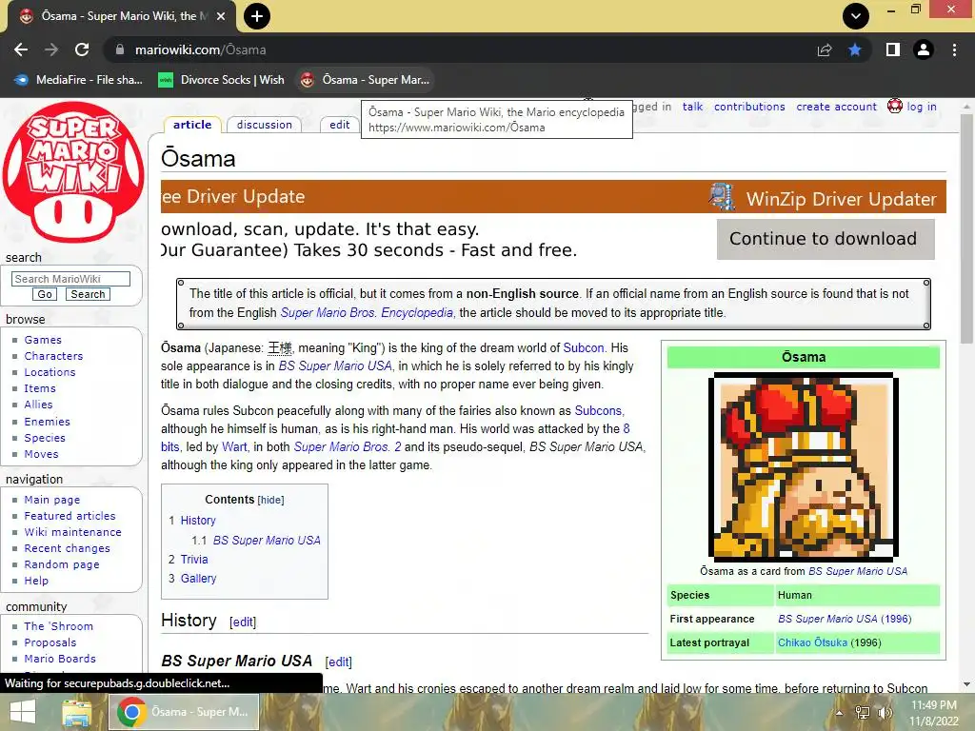Click the mushroom icon beside log in

point(895,106)
